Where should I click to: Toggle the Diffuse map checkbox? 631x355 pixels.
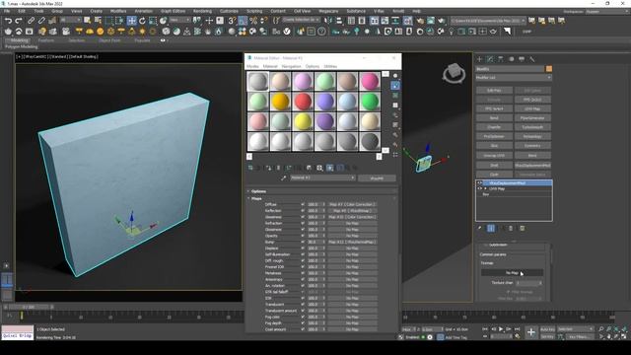303,204
